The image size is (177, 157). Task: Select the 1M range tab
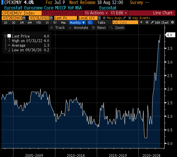click(x=22, y=23)
